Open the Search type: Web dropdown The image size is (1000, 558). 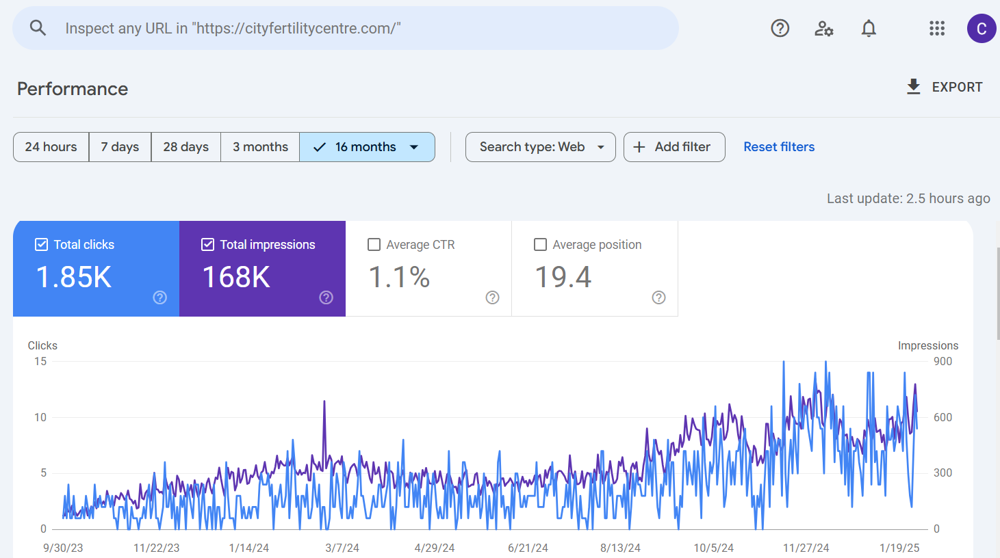[541, 147]
